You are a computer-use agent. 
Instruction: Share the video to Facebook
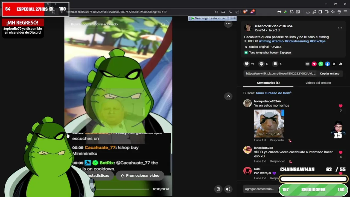(x=327, y=64)
